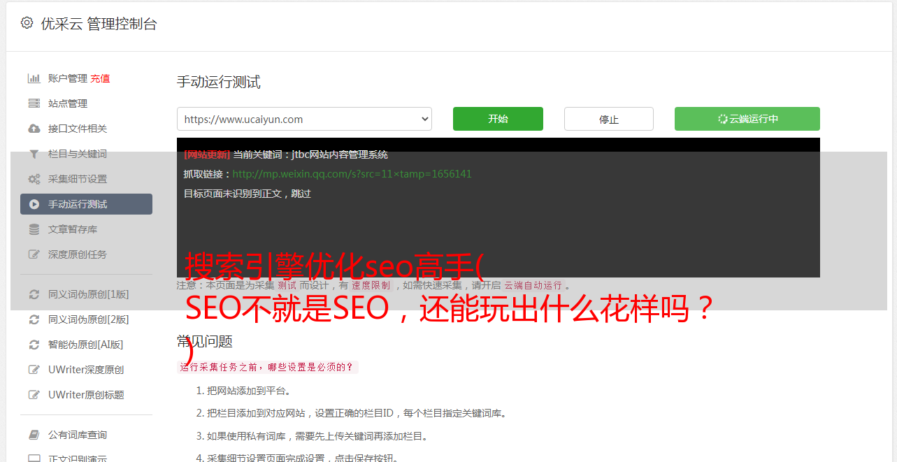Open UWriter原创标题 in sidebar
The width and height of the screenshot is (897, 462).
[86, 395]
